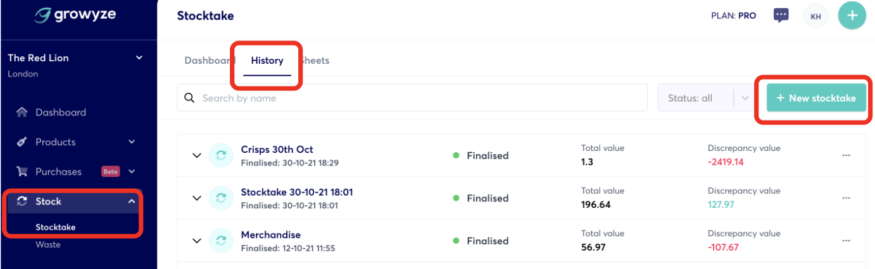Open the Waste sidebar link

(x=48, y=244)
